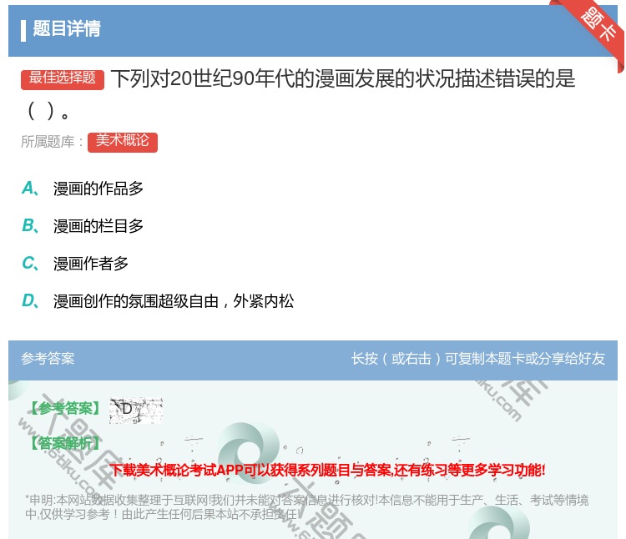This screenshot has width=626, height=539.
Task: Click the letter C option marker
Action: (x=30, y=263)
